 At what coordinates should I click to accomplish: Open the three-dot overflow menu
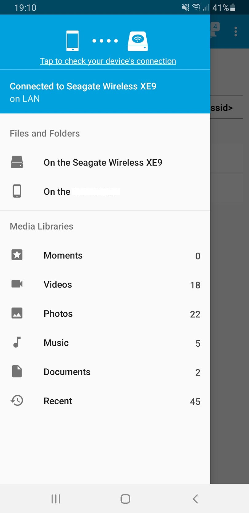[x=236, y=31]
